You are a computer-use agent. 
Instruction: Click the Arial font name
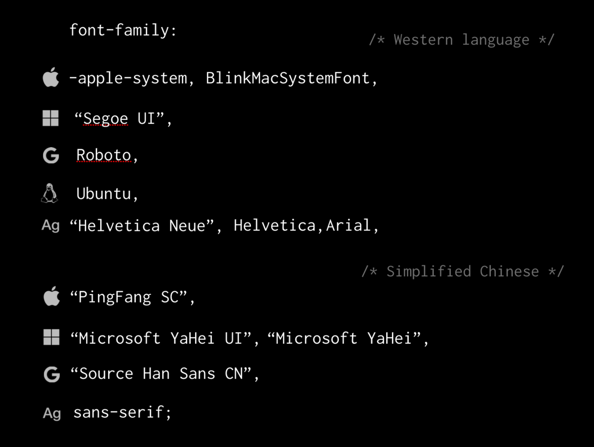pos(349,225)
